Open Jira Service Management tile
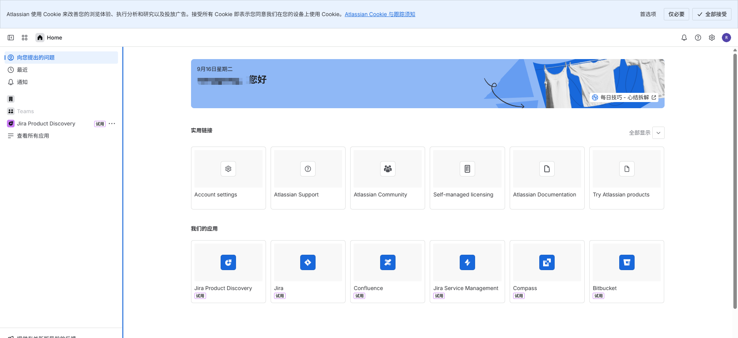 467,262
